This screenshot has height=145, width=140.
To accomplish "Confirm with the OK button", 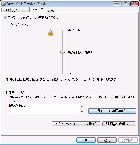I will [86, 140].
